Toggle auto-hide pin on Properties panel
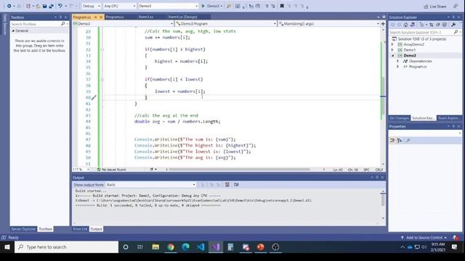The width and height of the screenshot is (465, 261). [x=453, y=126]
